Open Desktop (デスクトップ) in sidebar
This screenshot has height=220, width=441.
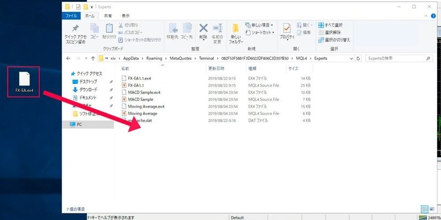click(85, 82)
